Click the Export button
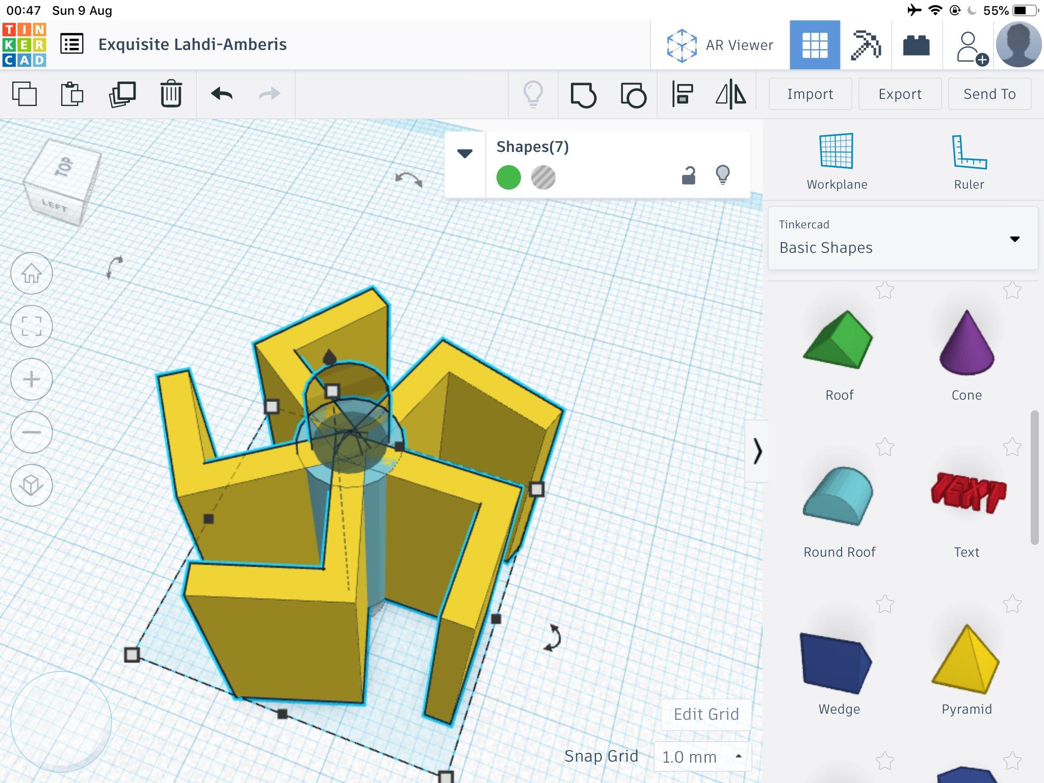This screenshot has width=1044, height=783. pos(900,94)
